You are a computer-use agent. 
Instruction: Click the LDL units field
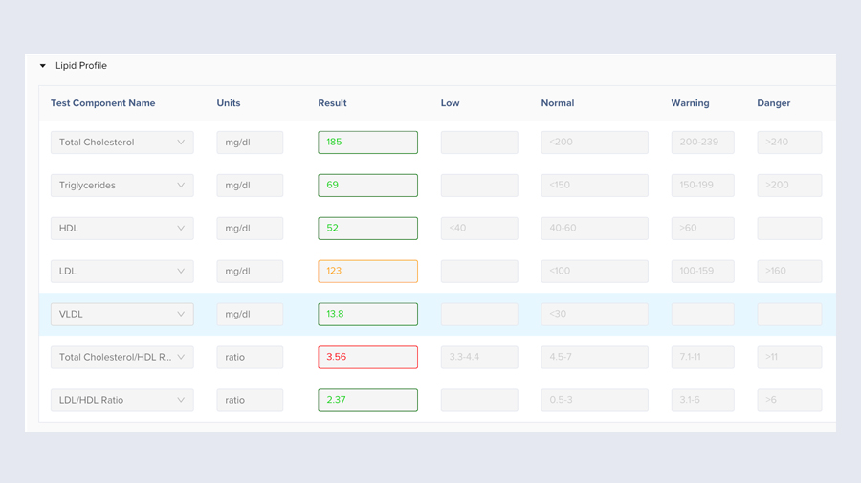click(250, 271)
